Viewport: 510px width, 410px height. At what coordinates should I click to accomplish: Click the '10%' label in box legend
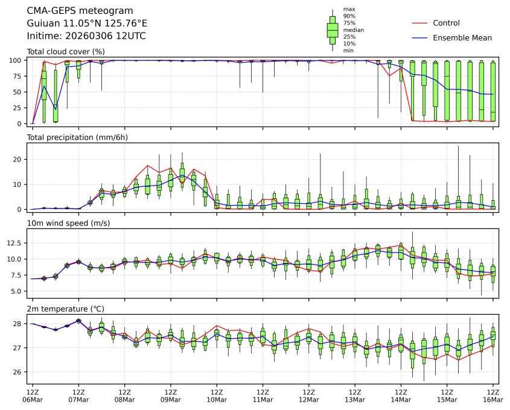click(349, 43)
